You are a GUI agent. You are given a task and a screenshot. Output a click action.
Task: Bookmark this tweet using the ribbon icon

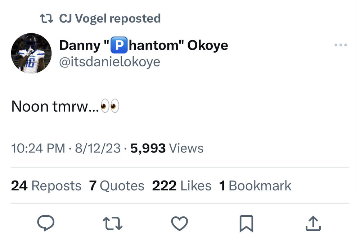click(x=246, y=223)
